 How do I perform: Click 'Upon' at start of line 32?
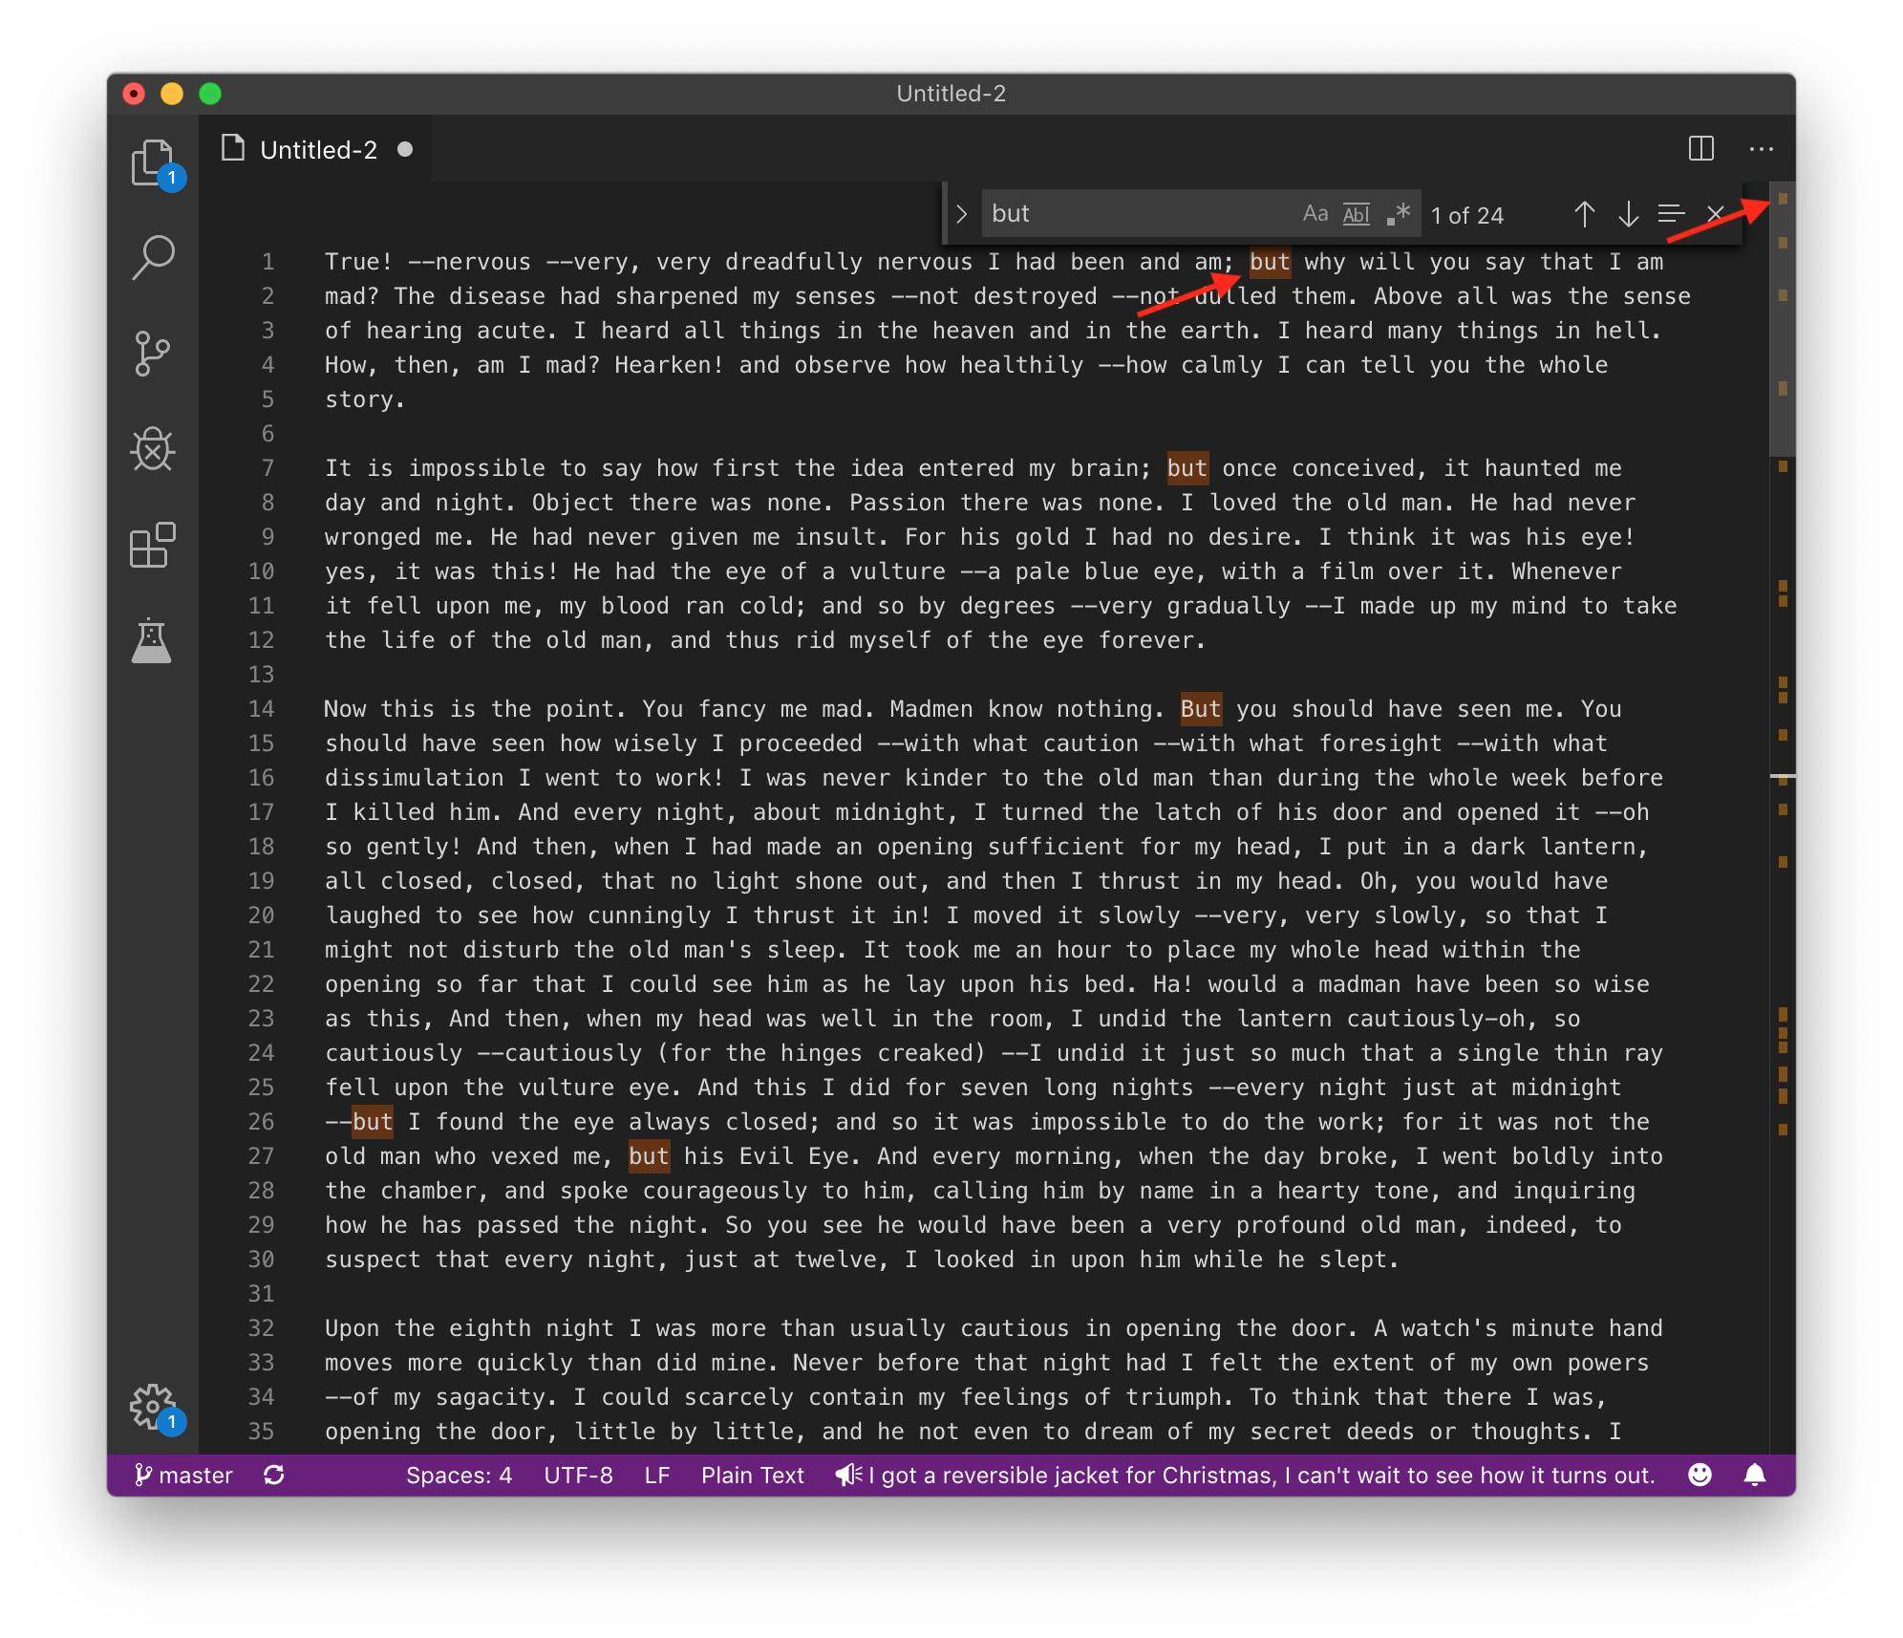[x=353, y=1328]
